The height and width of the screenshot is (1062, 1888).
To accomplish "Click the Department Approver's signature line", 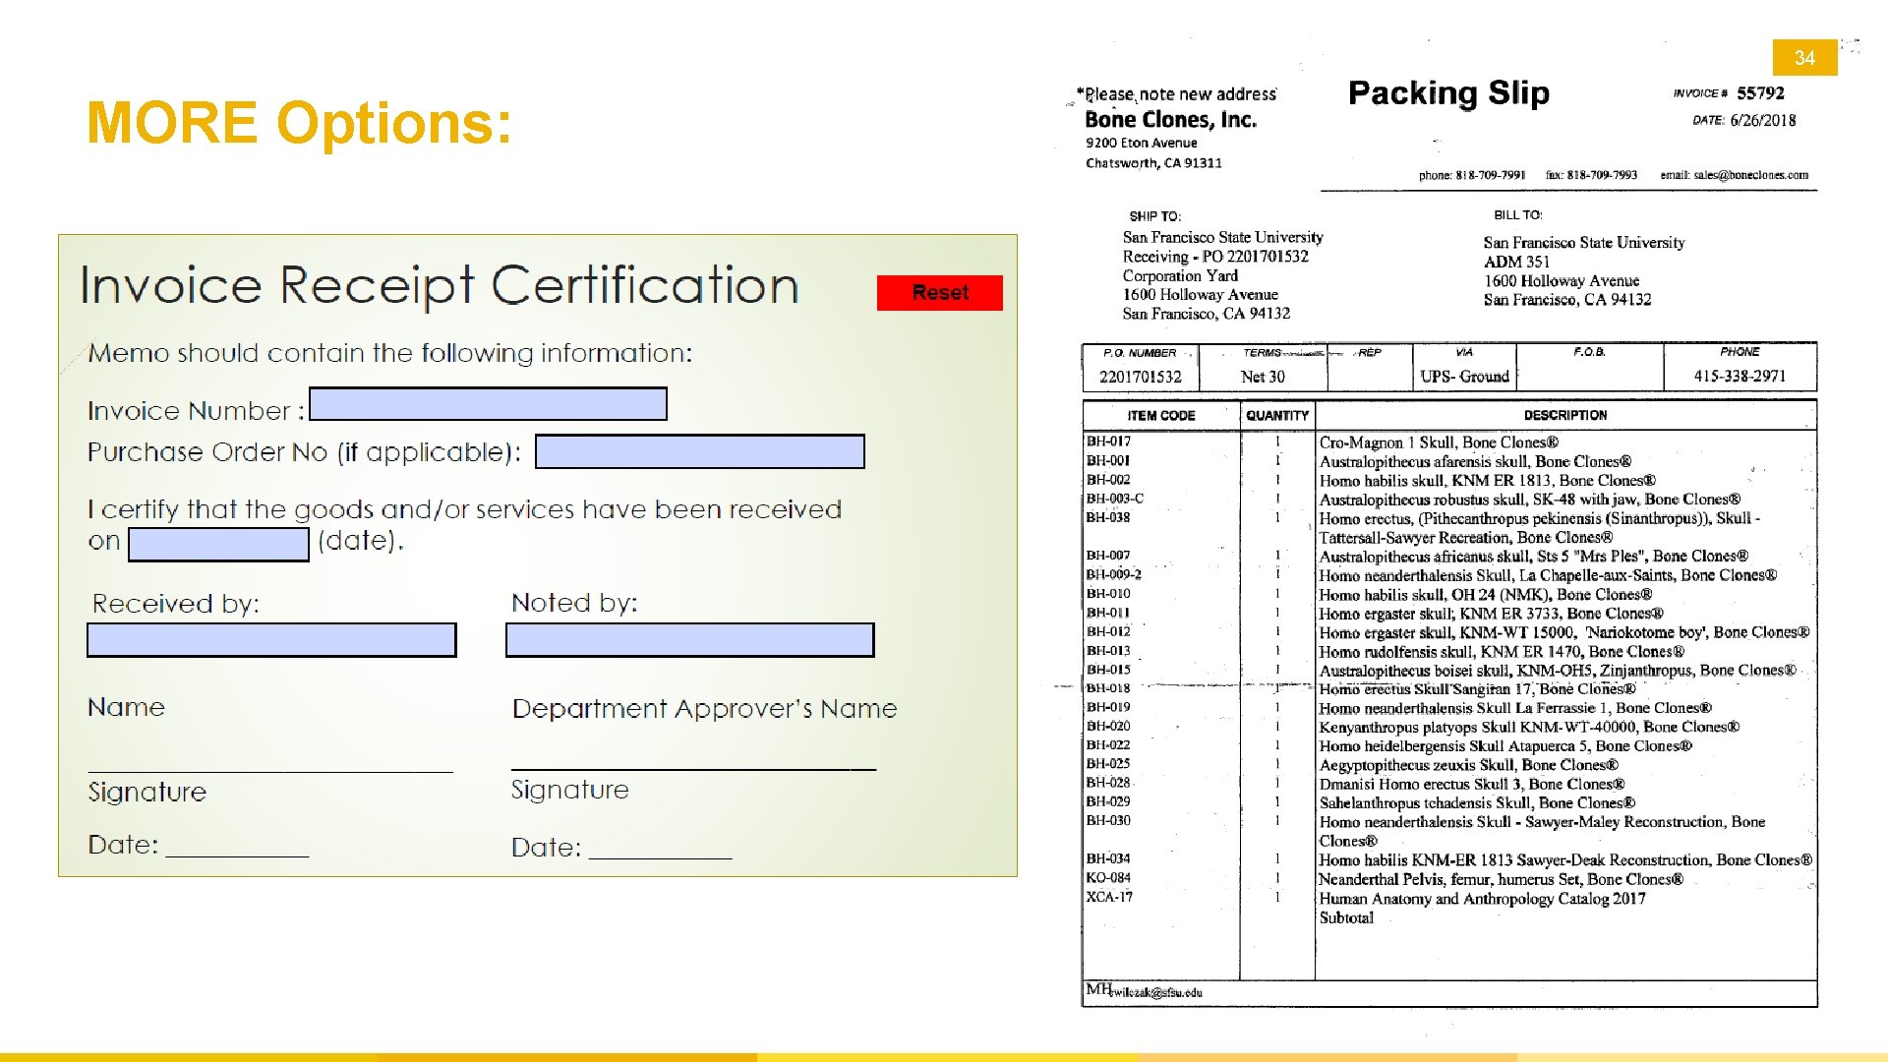I will (x=693, y=765).
